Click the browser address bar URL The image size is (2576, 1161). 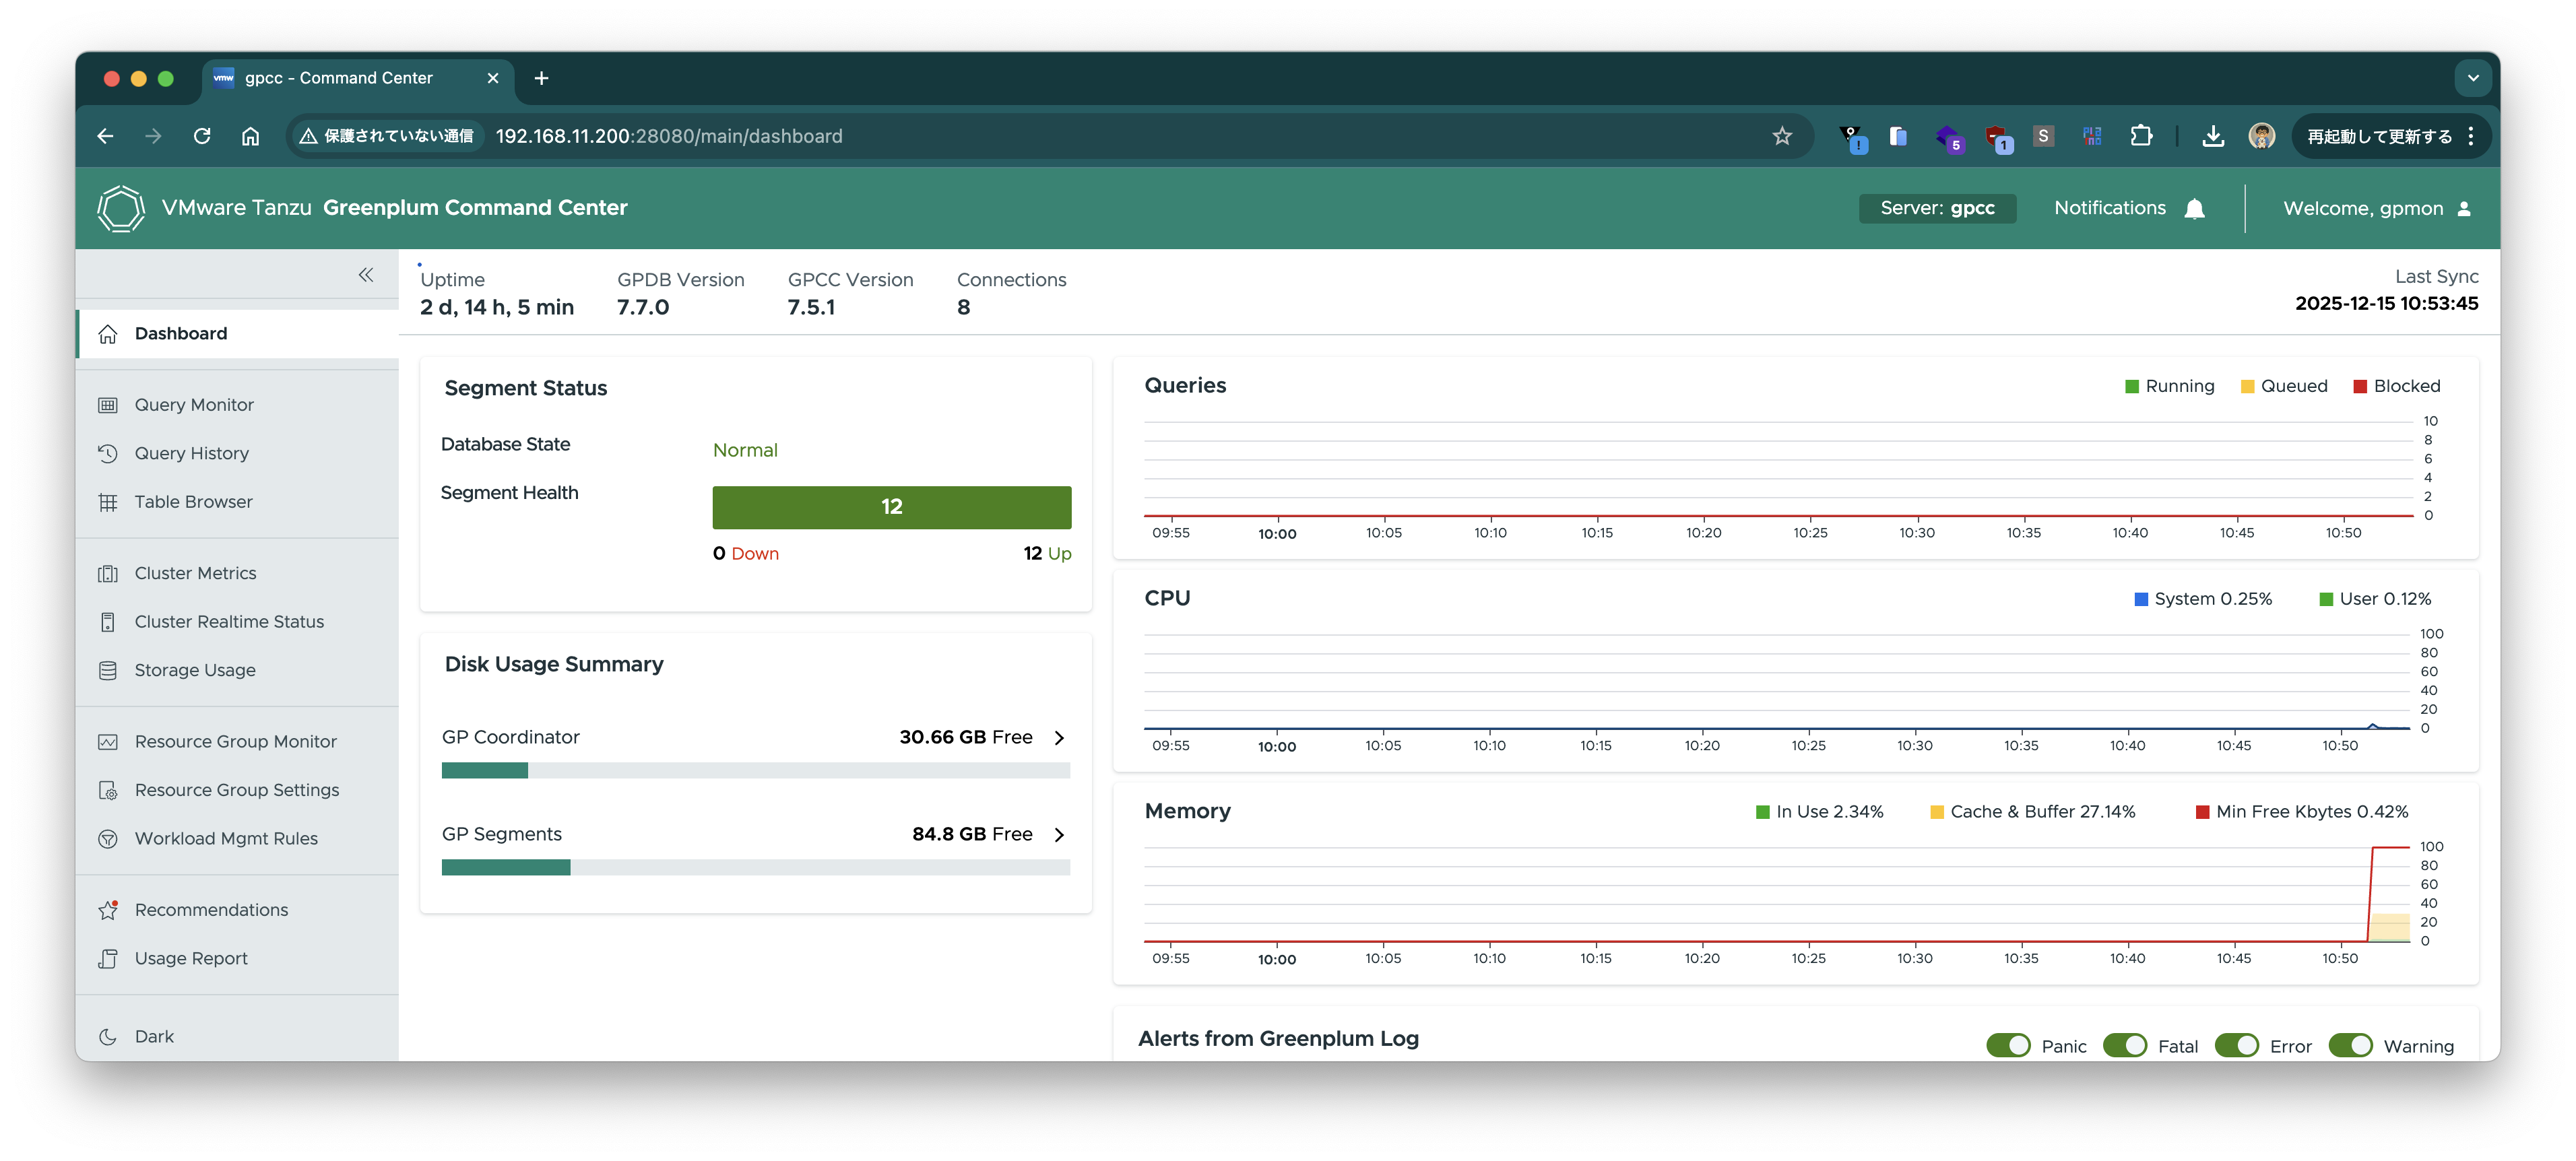tap(669, 136)
